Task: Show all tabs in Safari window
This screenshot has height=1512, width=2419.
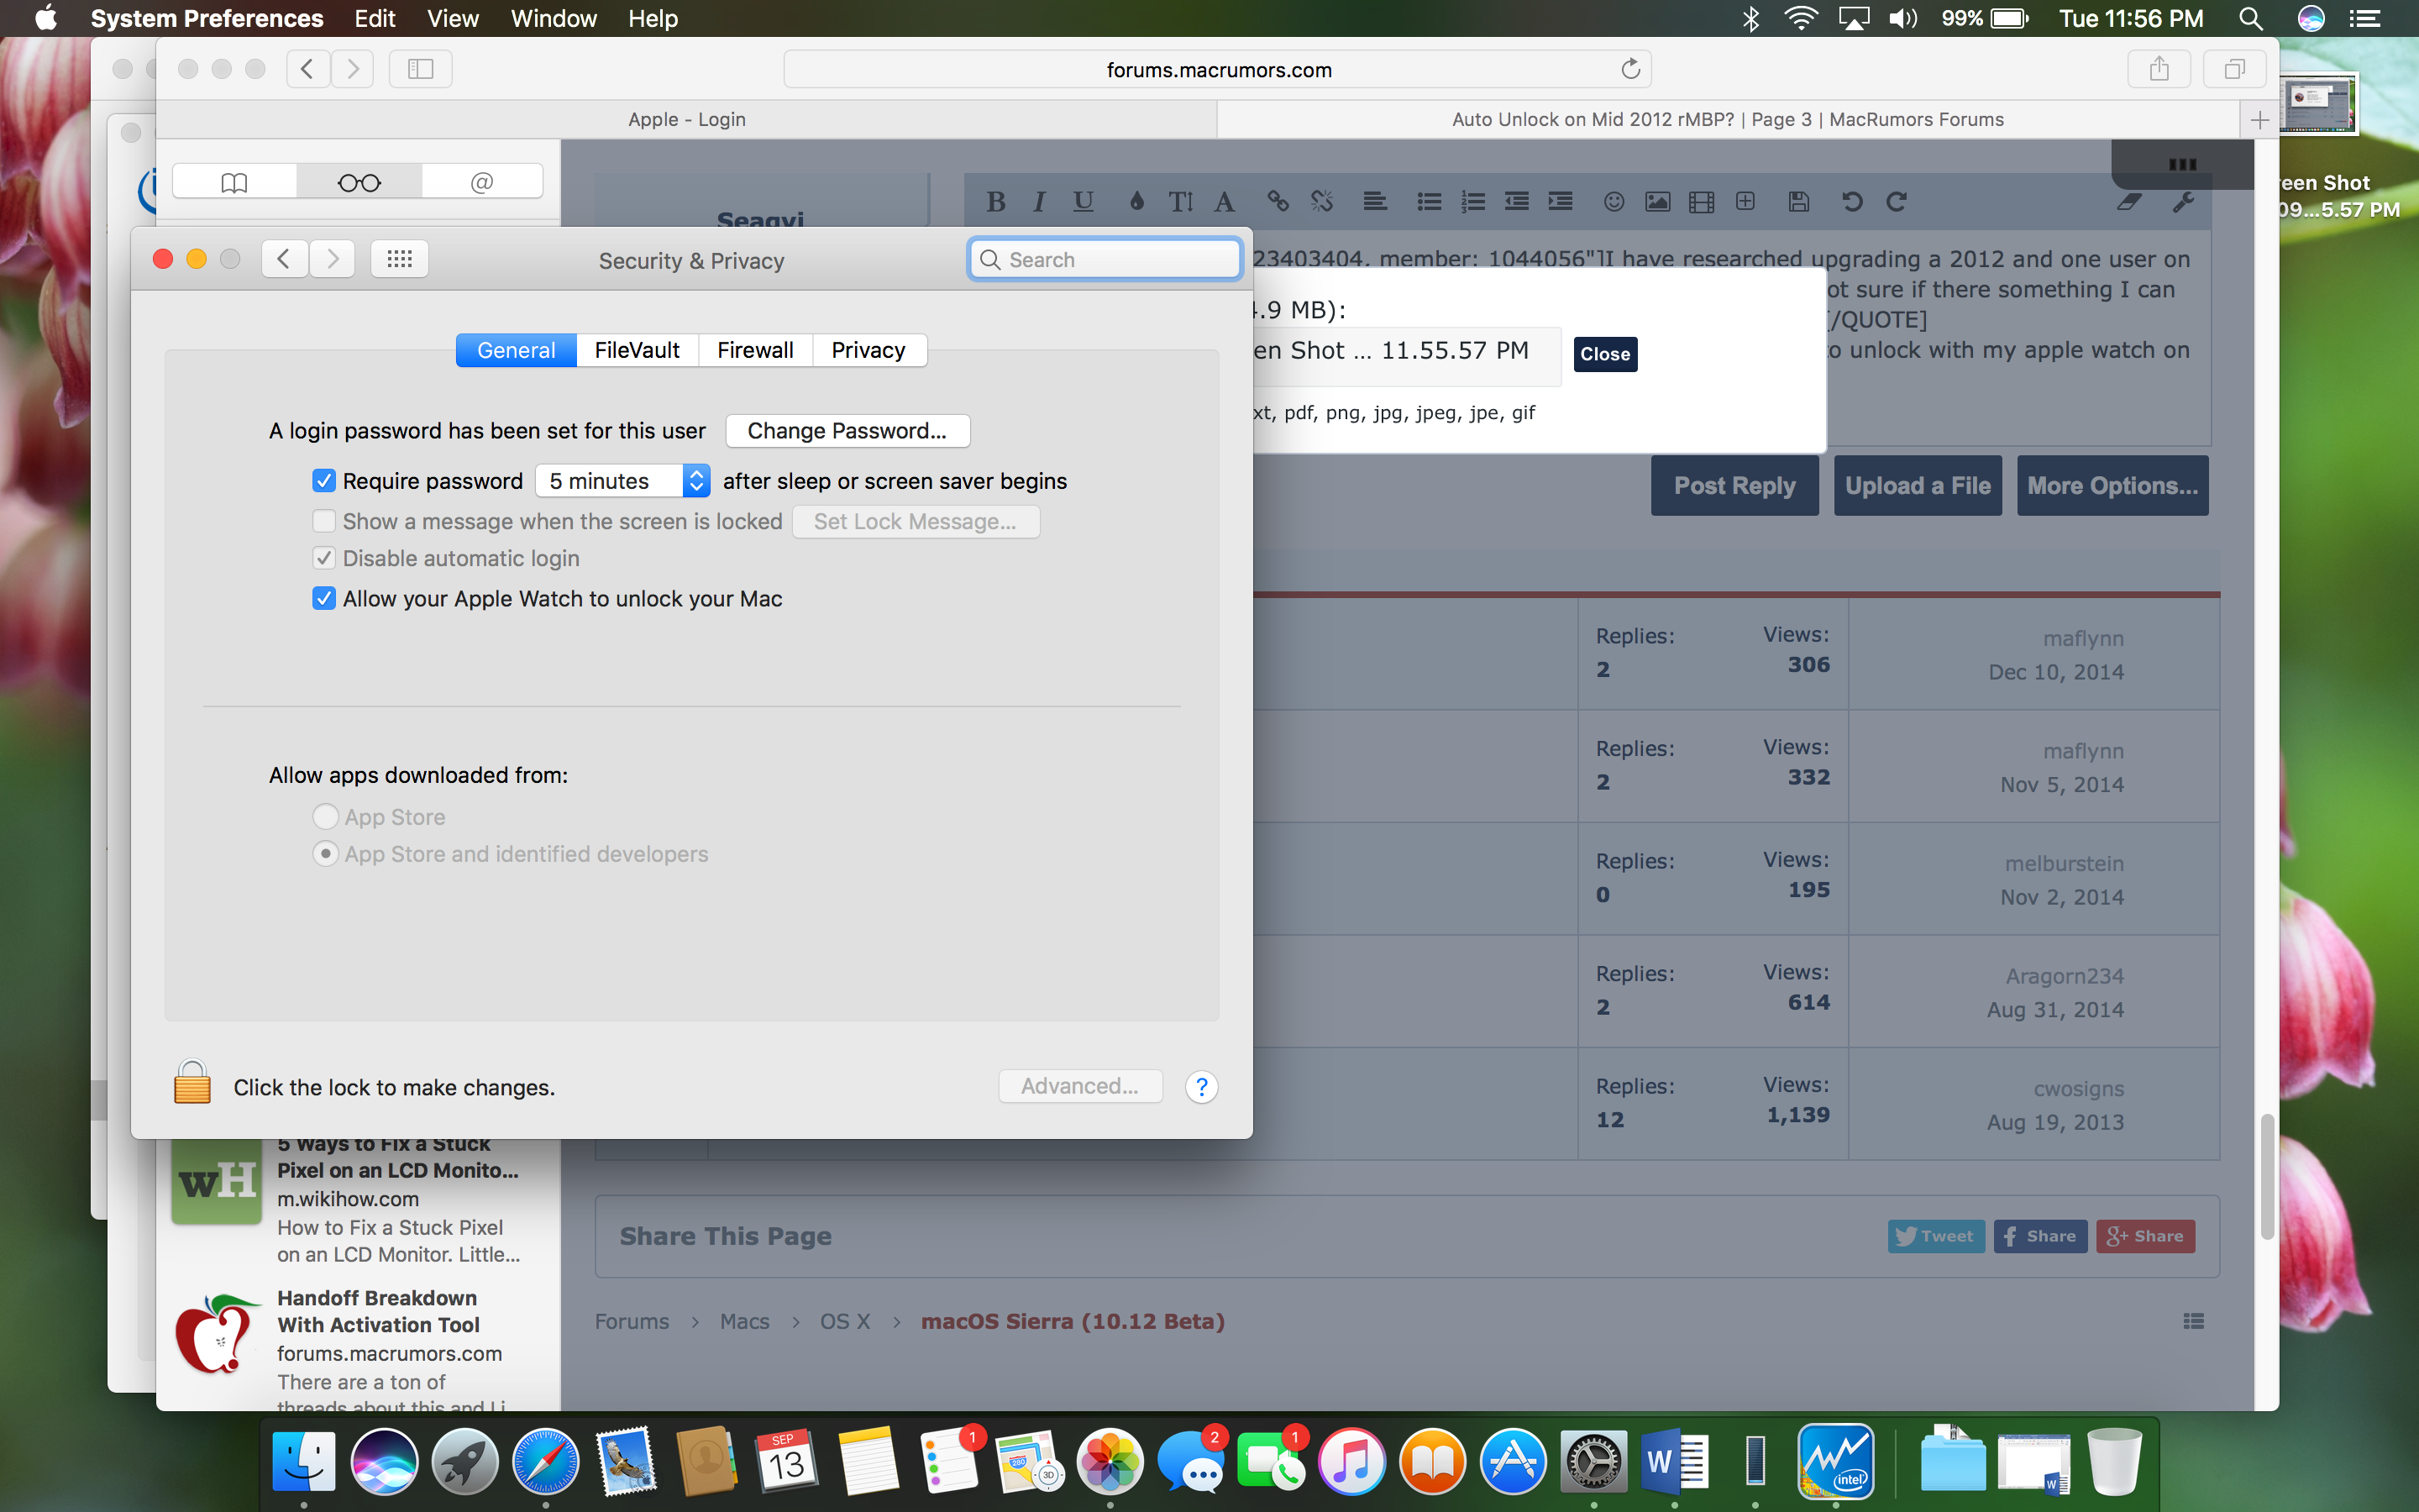Action: [x=2234, y=69]
